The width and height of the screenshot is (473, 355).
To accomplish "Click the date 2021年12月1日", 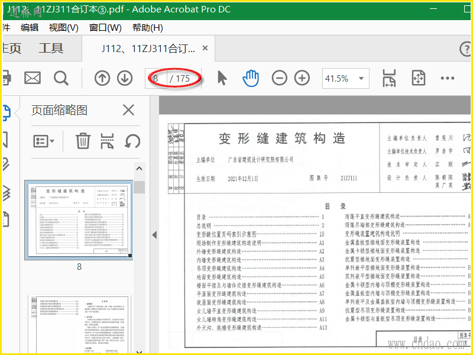I will point(243,179).
